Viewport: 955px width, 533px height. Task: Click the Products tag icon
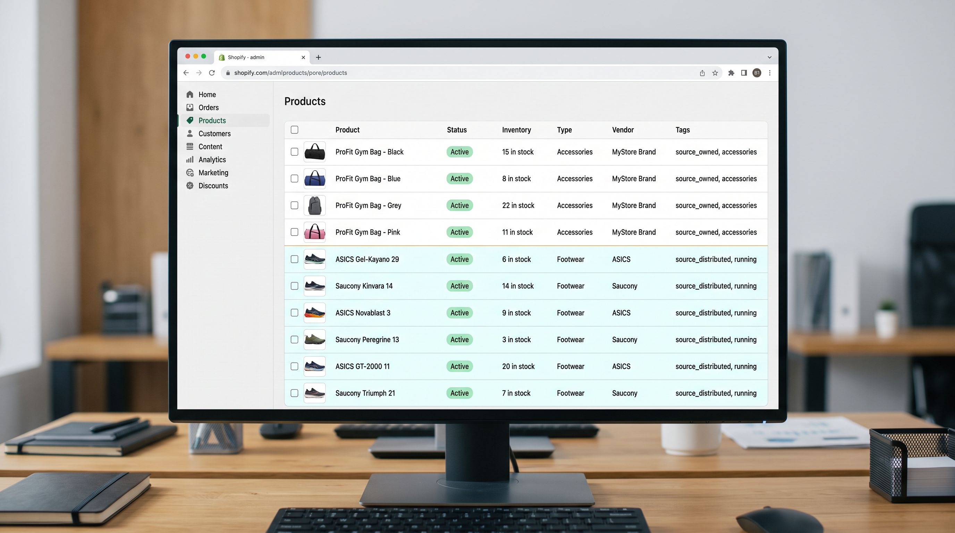click(190, 120)
